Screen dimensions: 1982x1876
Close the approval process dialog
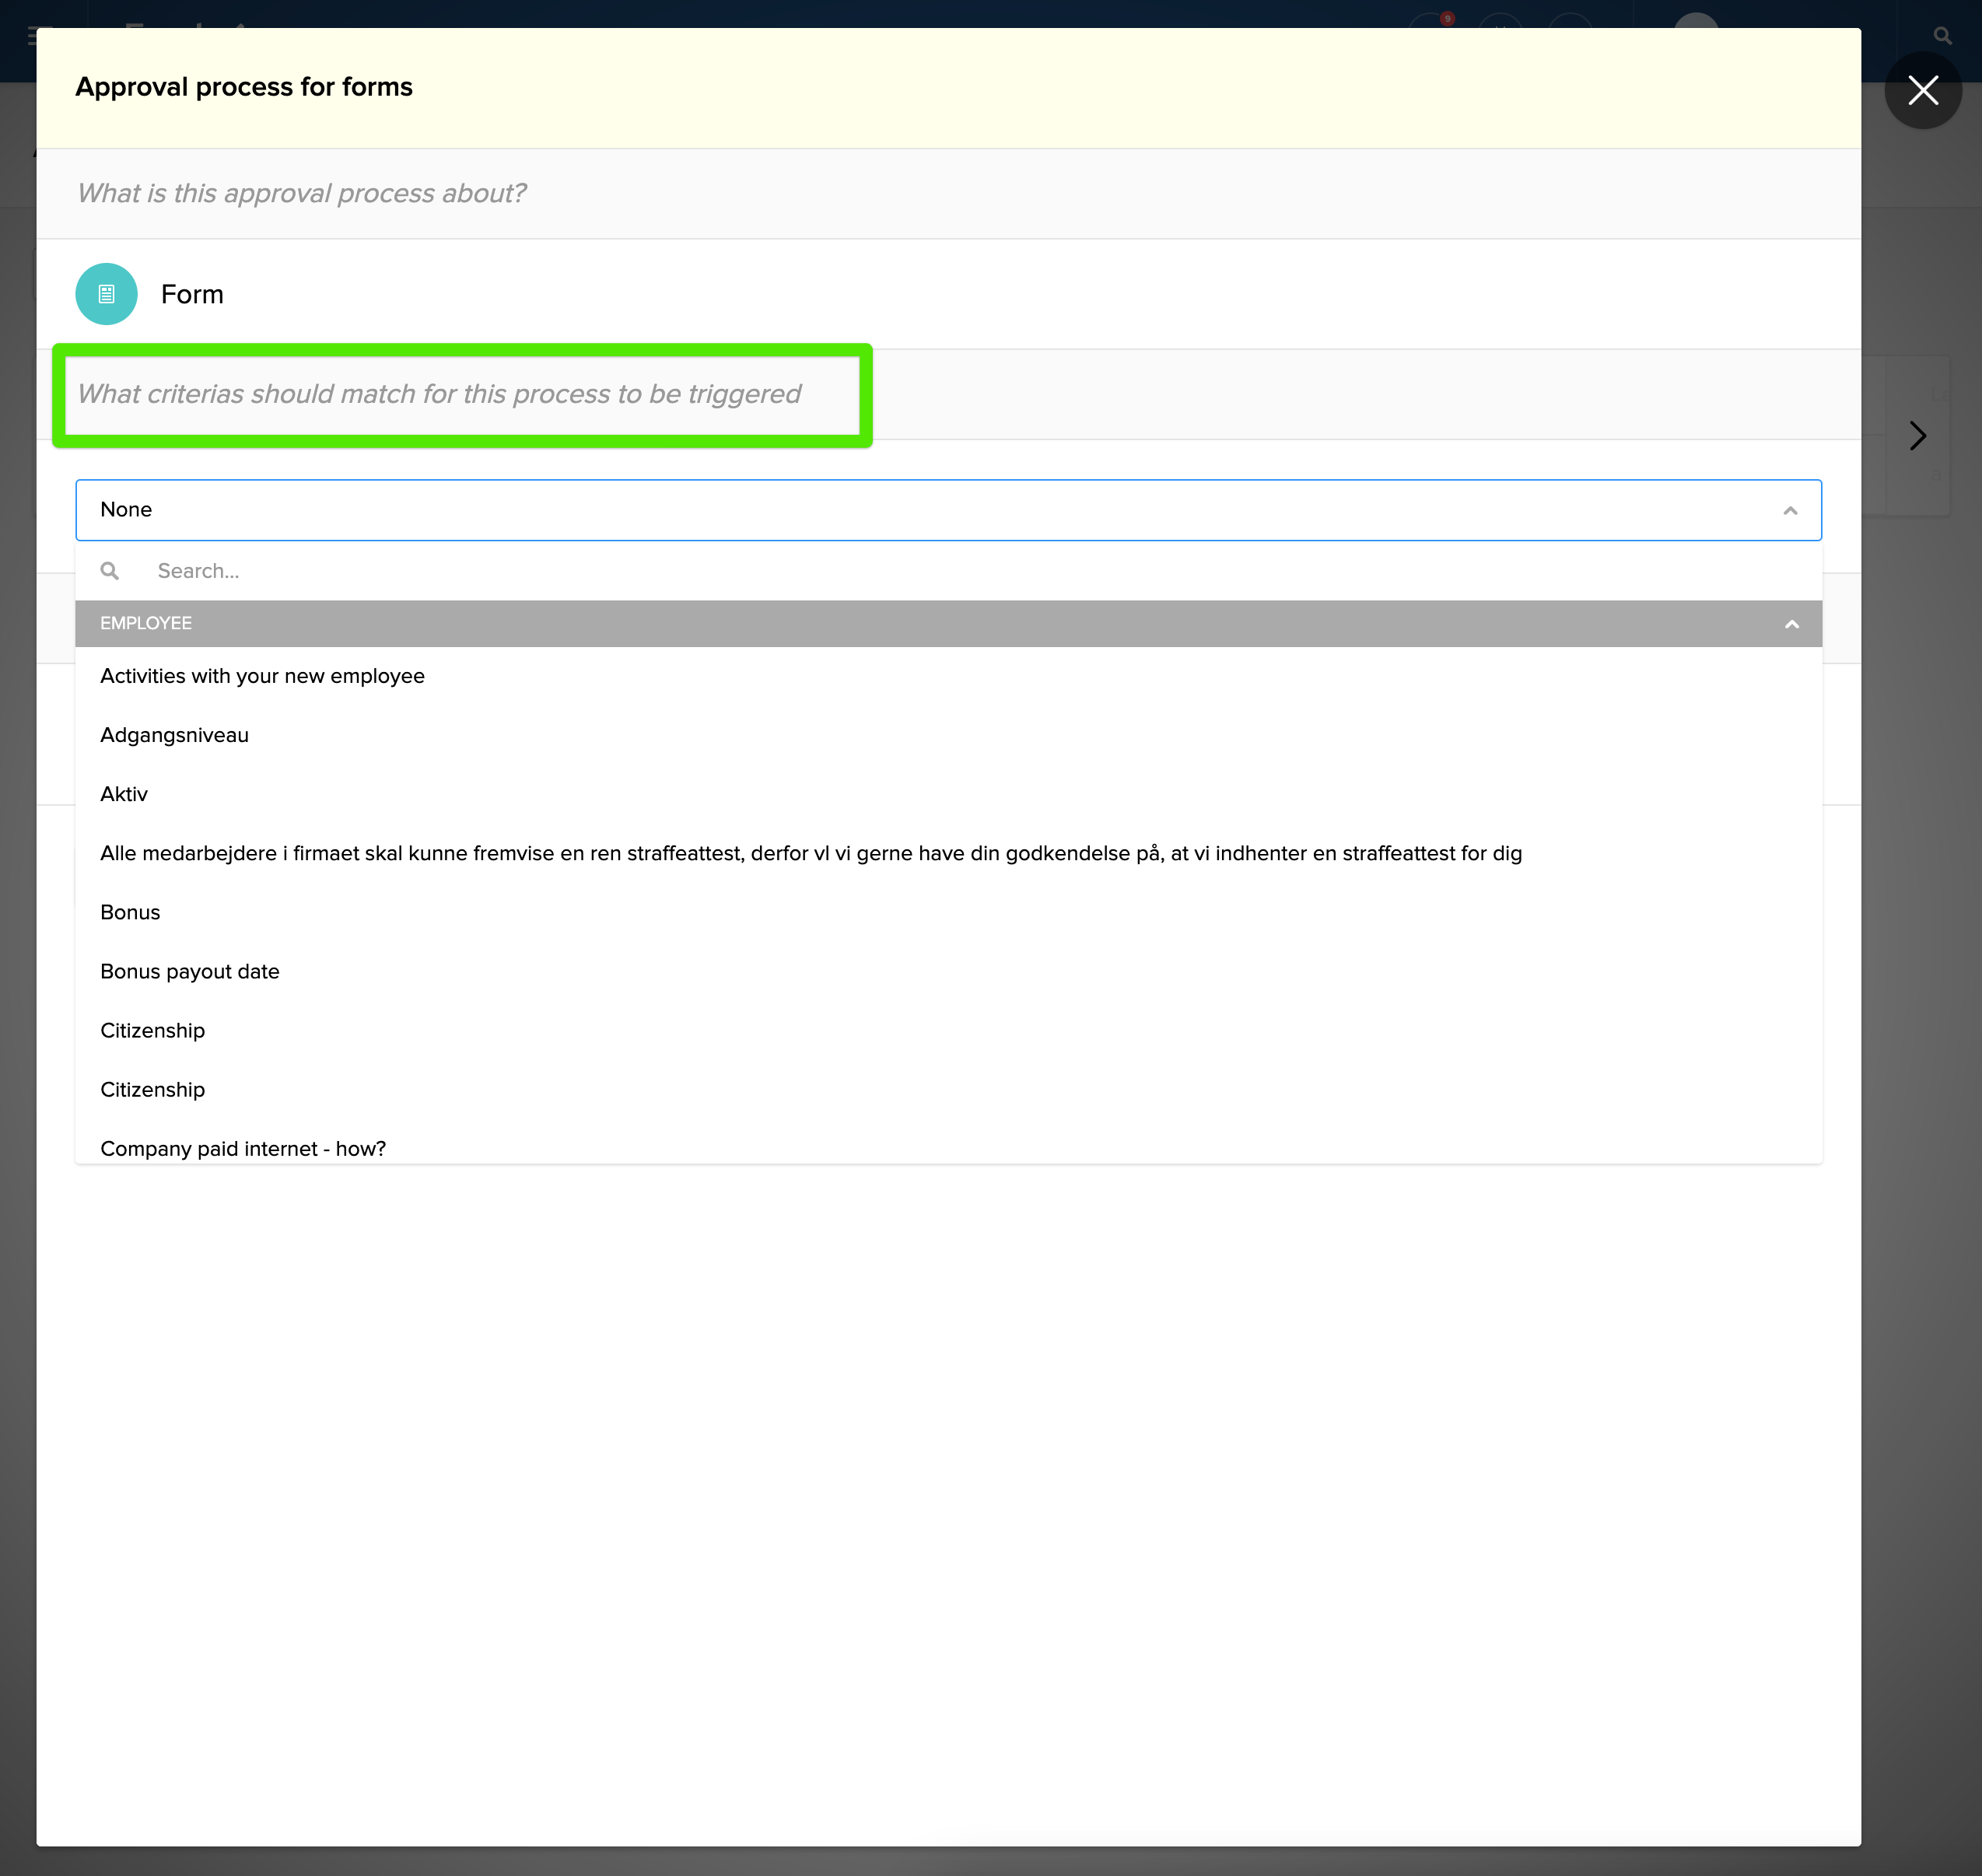[x=1921, y=91]
